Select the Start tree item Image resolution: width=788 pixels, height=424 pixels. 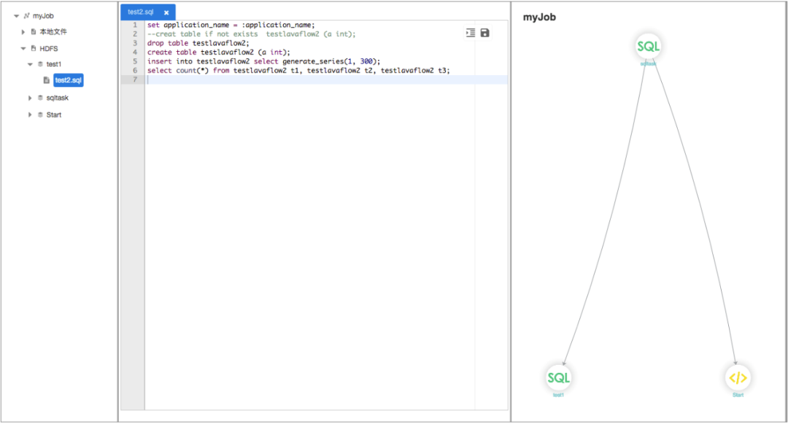(54, 115)
